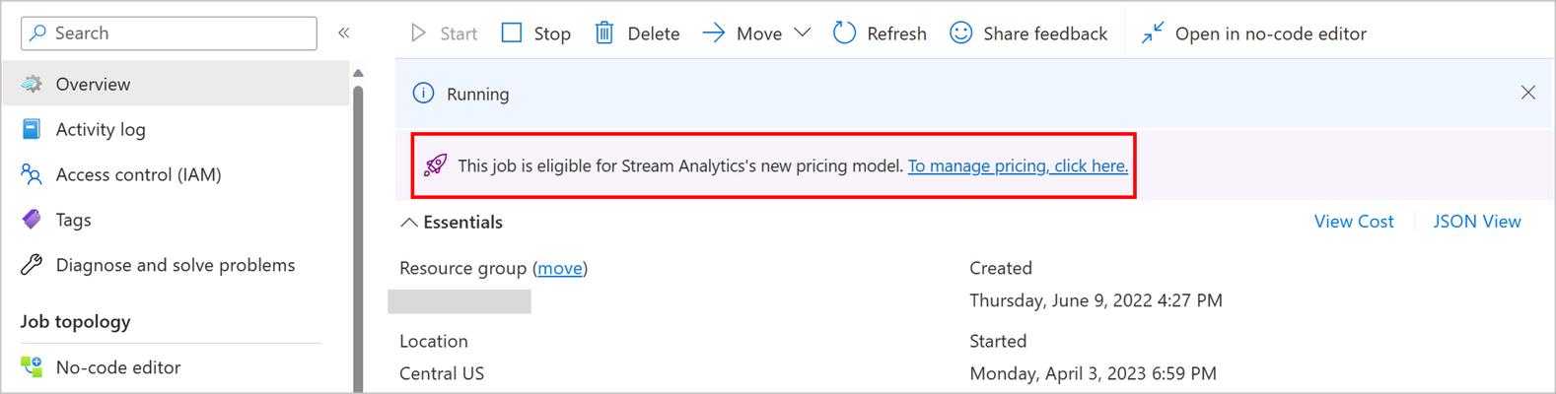Dismiss the Running status banner
Viewport: 1556px width, 394px height.
tap(1528, 93)
